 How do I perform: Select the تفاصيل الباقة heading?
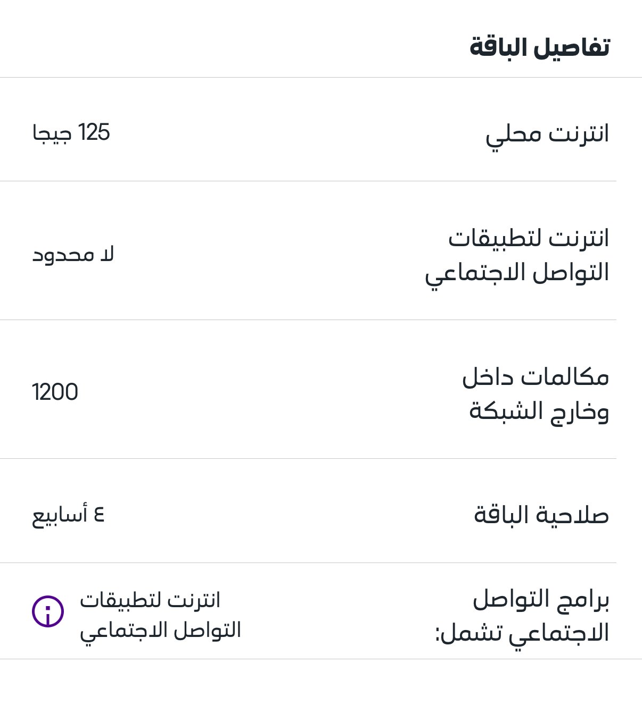[540, 47]
